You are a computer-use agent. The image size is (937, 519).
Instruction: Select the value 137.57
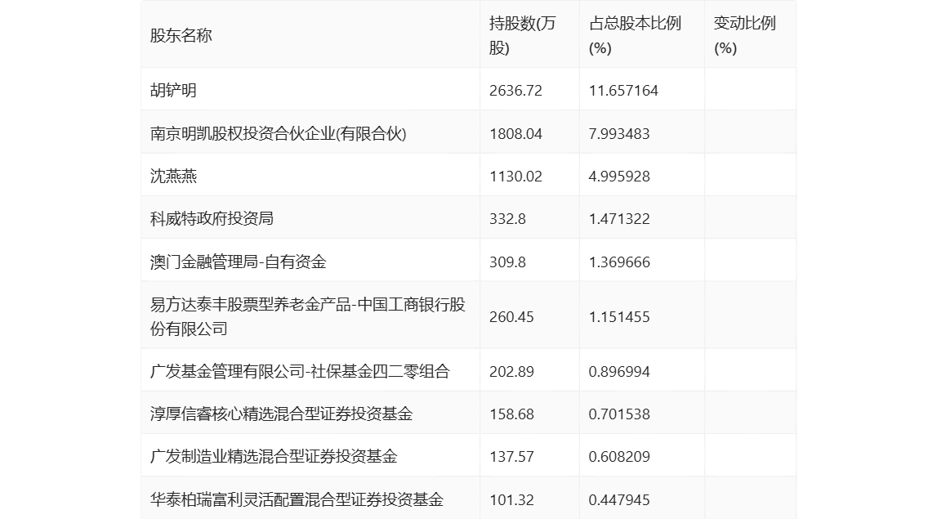511,456
